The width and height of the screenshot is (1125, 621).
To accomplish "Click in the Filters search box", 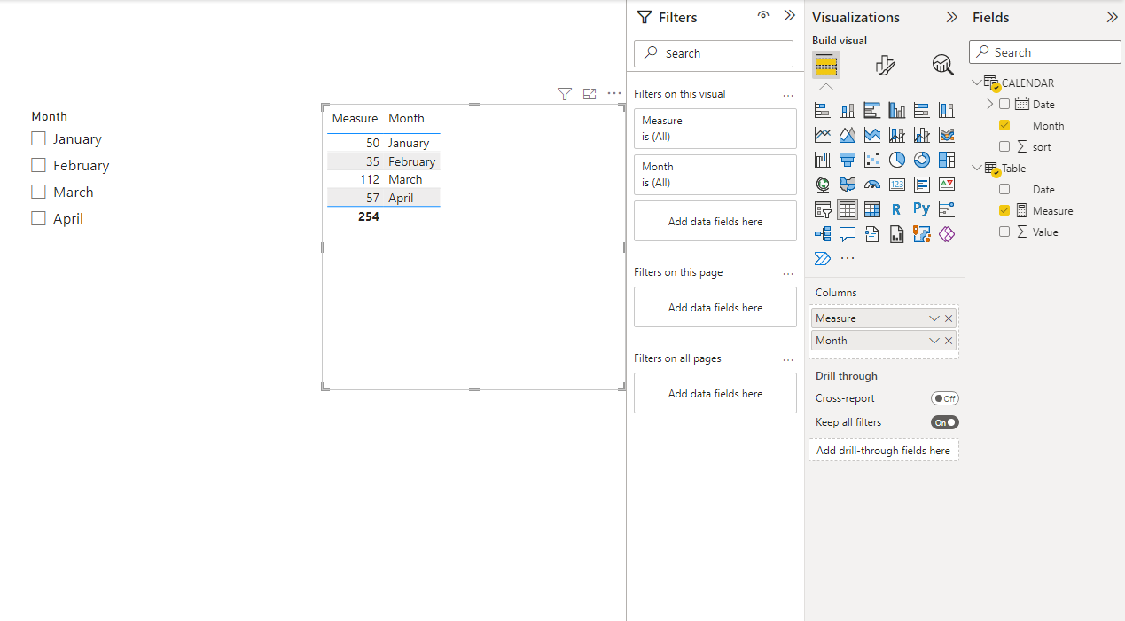I will point(714,53).
